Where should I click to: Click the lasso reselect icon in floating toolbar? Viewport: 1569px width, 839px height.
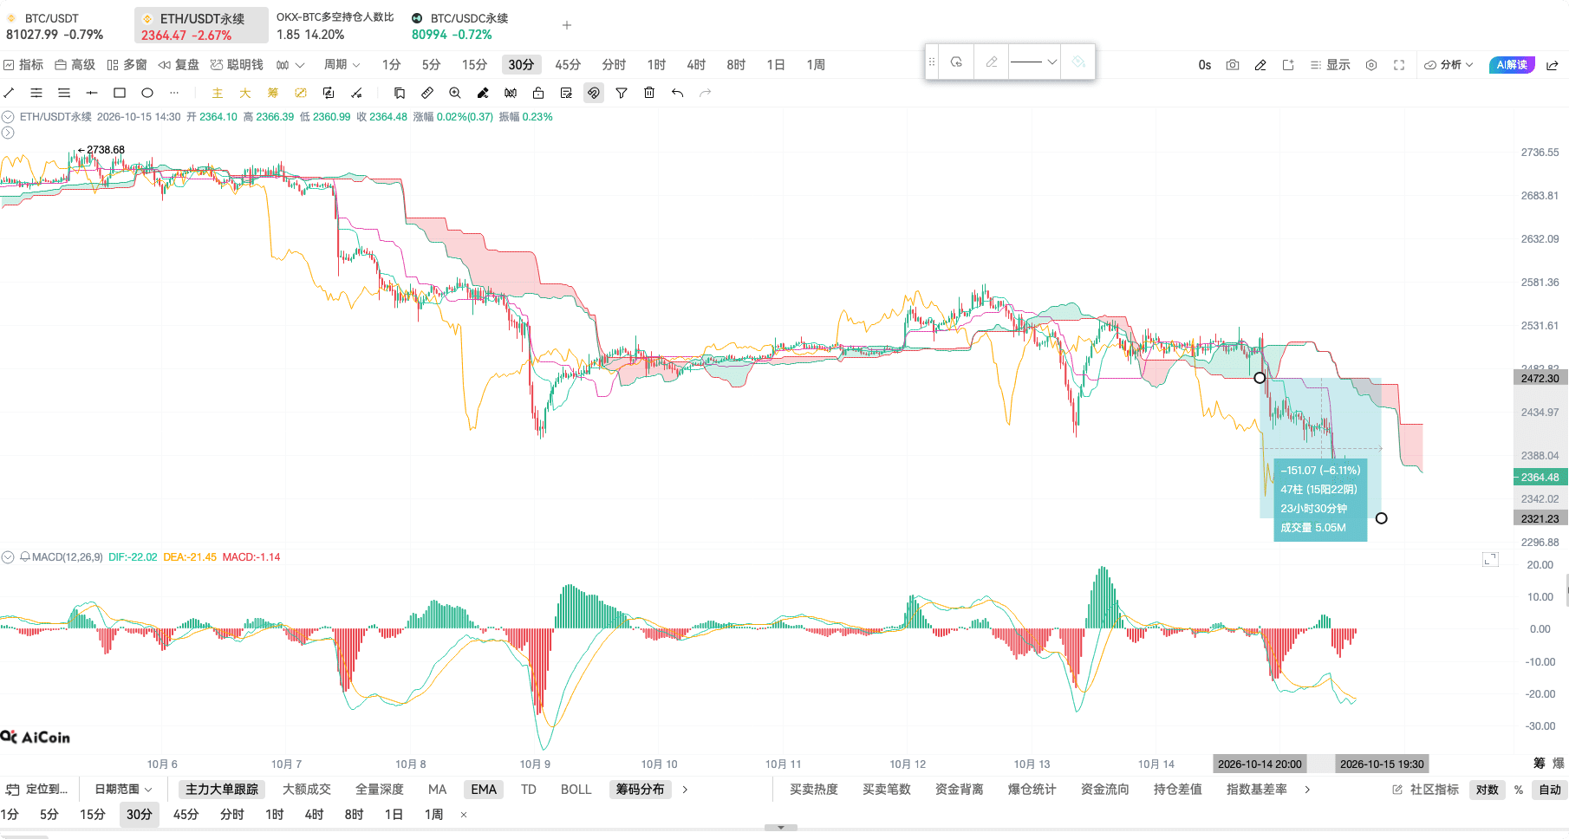(x=956, y=62)
